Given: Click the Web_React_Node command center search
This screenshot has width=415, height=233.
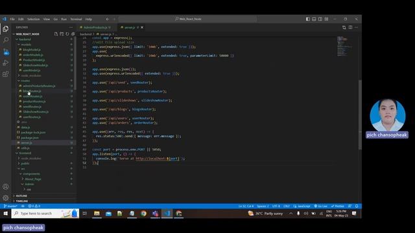Looking at the screenshot, I should pyautogui.click(x=187, y=19).
